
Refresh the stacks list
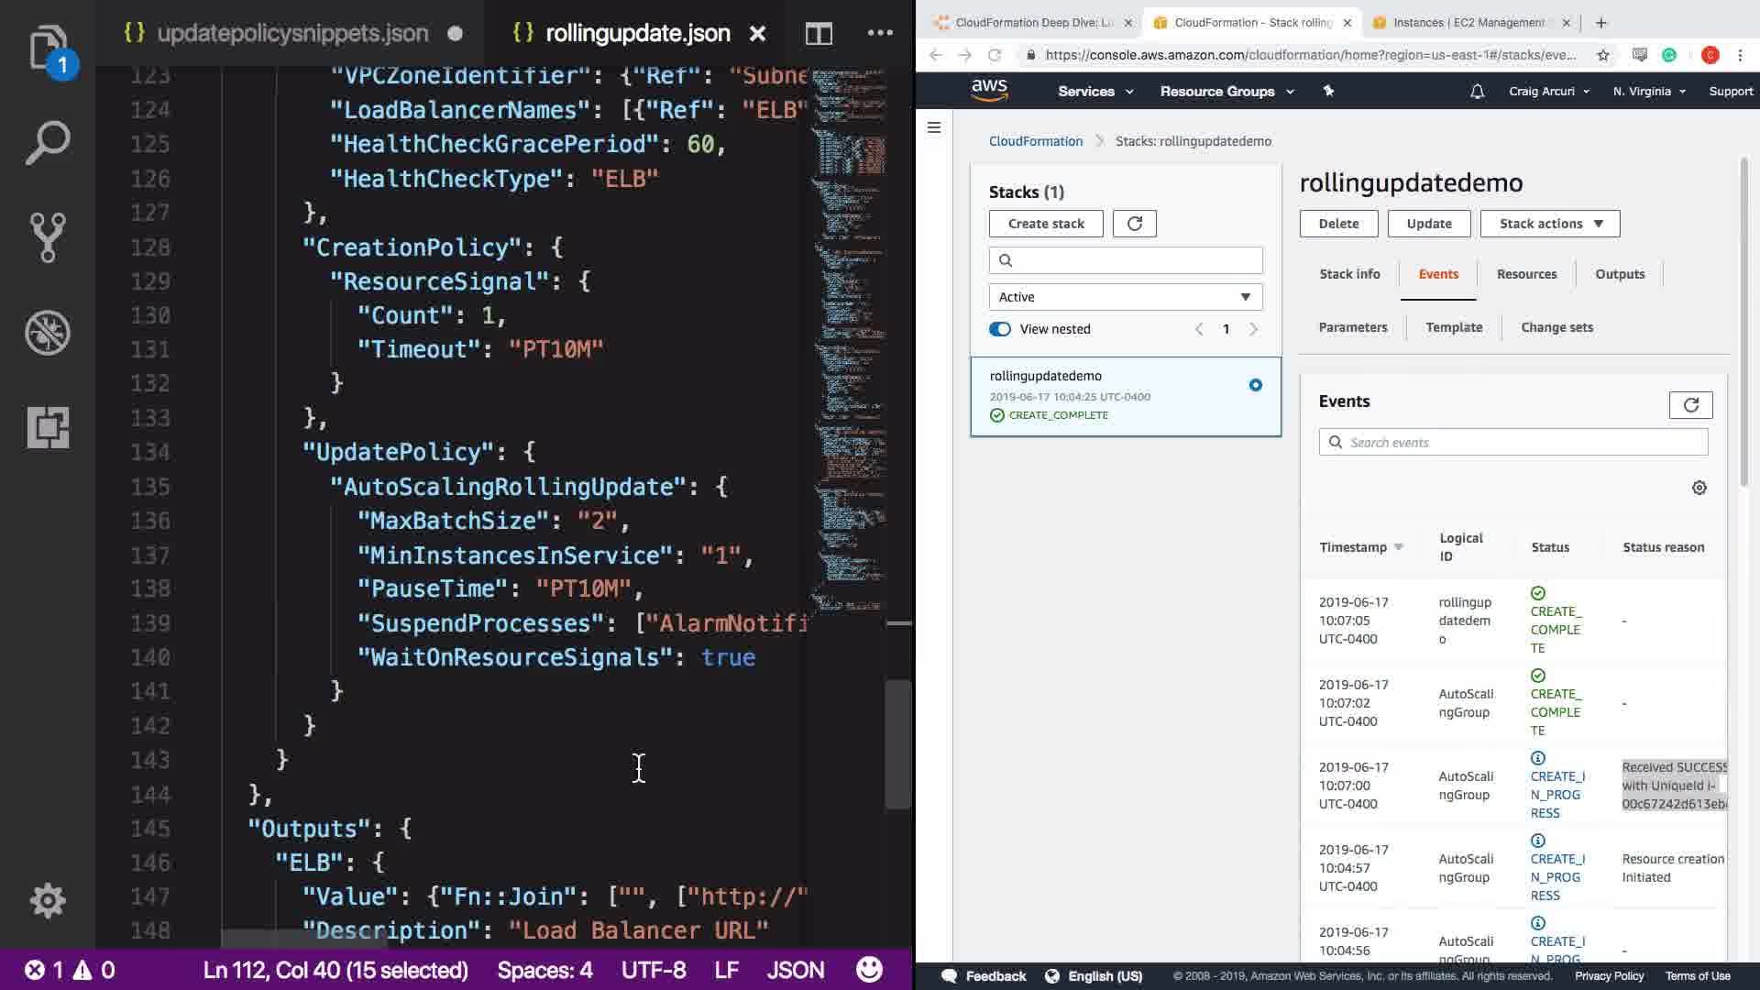coord(1134,224)
